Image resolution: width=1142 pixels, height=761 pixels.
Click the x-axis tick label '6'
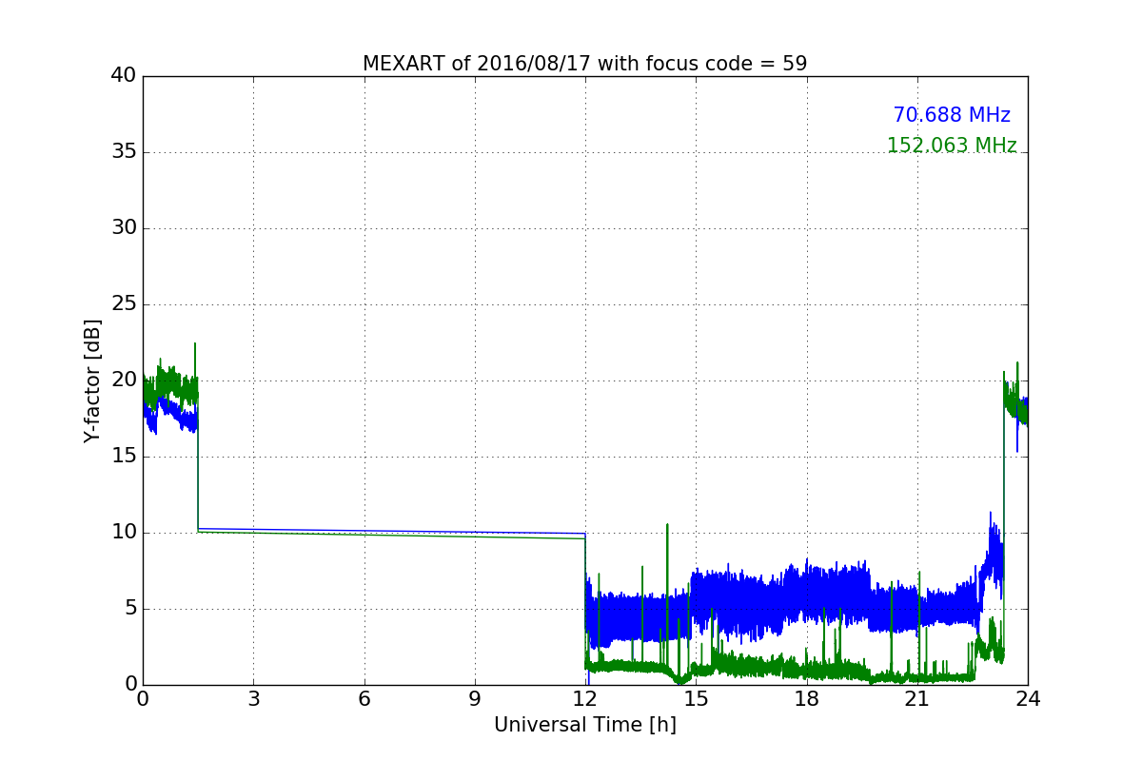[364, 698]
